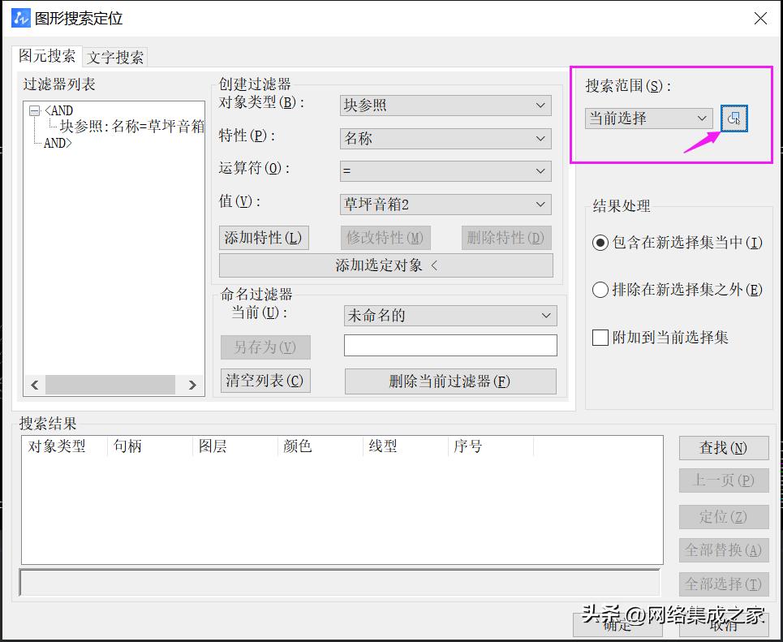Click 全部选择 to select all results
783x642 pixels.
(x=723, y=584)
